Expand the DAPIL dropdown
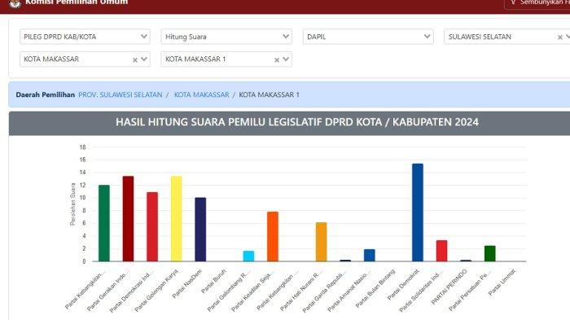 click(x=368, y=37)
